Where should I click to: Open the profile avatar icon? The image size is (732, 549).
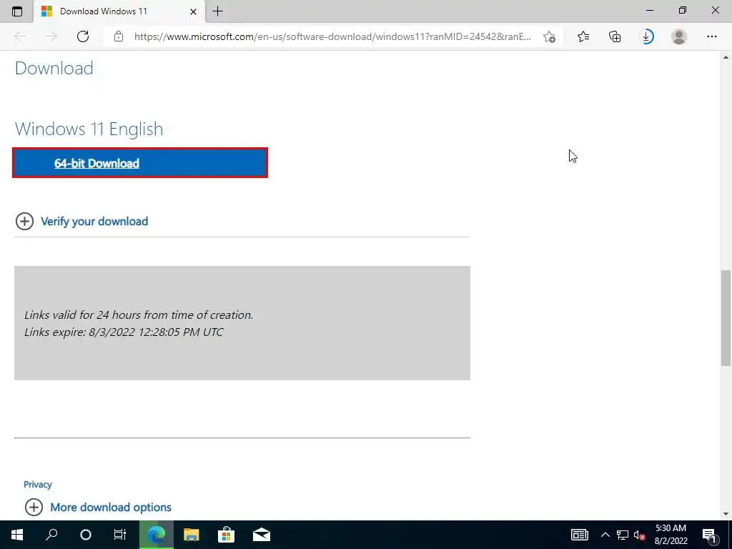(x=679, y=36)
